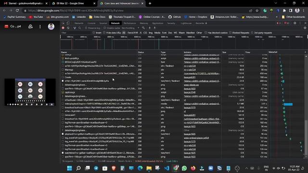Open Other bookmarks folder
Image resolution: width=308 pixels, height=173 pixels.
pyautogui.click(x=294, y=17)
